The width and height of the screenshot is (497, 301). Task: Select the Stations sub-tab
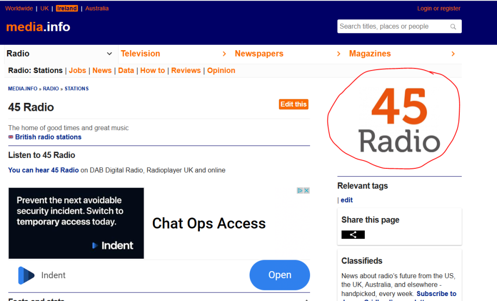click(x=48, y=71)
